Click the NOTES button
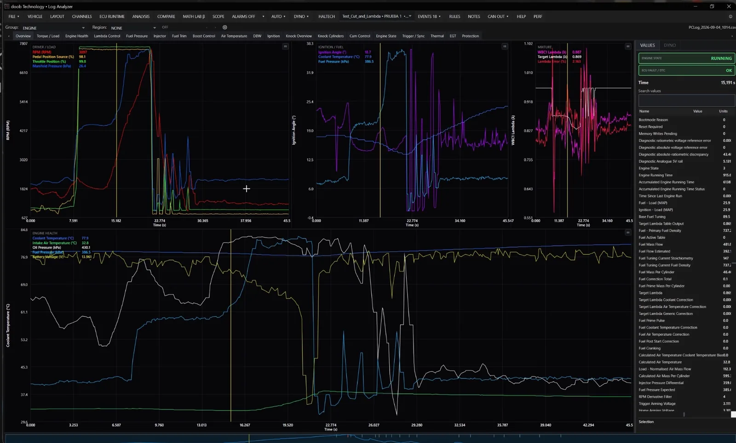The height and width of the screenshot is (443, 736). [x=474, y=17]
